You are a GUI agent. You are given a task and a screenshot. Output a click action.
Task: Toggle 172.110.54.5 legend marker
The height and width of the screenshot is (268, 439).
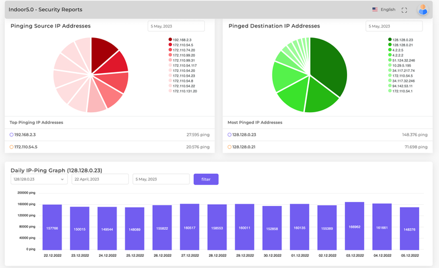pyautogui.click(x=170, y=44)
